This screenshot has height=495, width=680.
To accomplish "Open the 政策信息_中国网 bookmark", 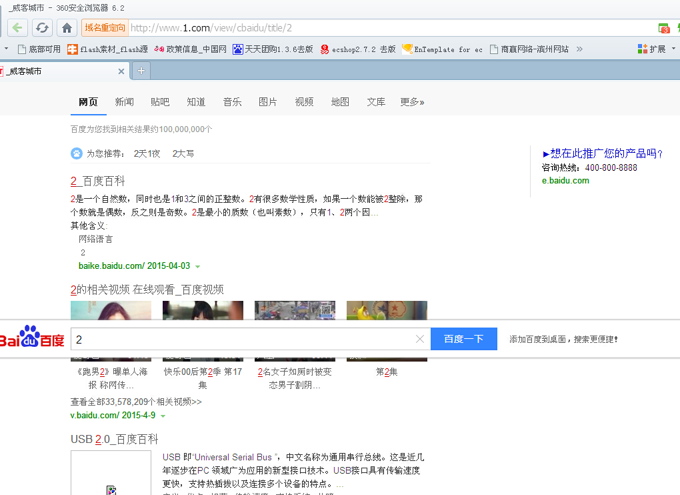I will [191, 49].
